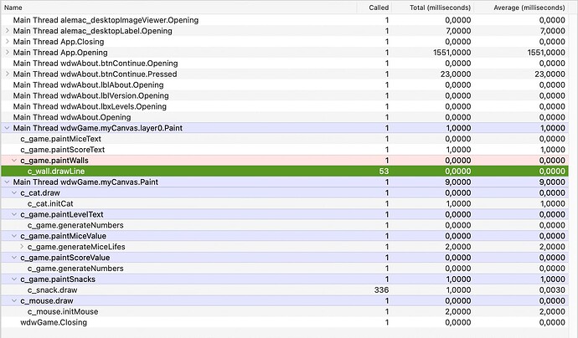Expand the Main Thread App.Closing row
This screenshot has width=578, height=338.
click(7, 42)
